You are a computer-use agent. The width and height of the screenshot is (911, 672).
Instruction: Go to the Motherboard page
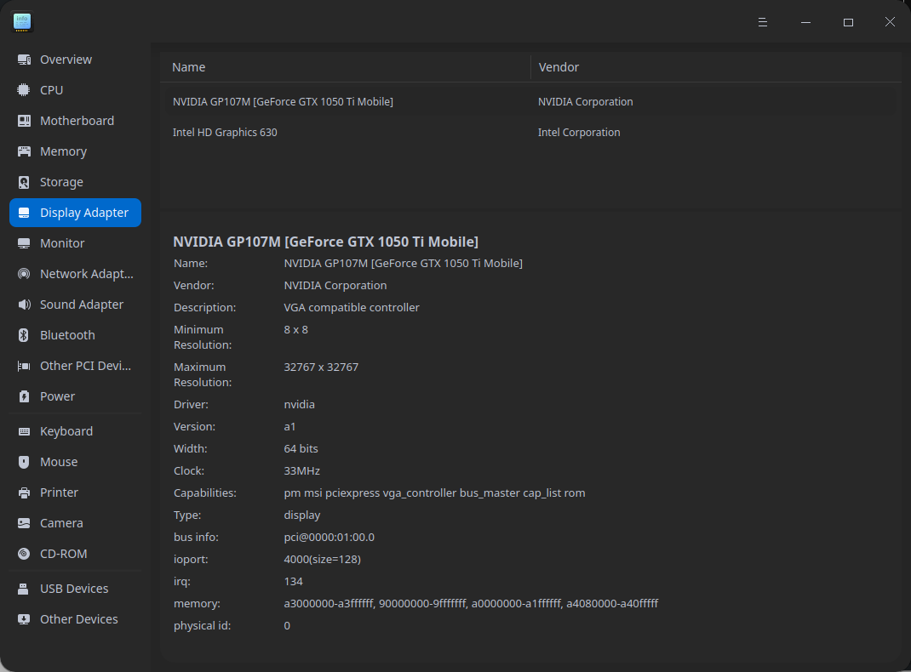click(x=76, y=121)
